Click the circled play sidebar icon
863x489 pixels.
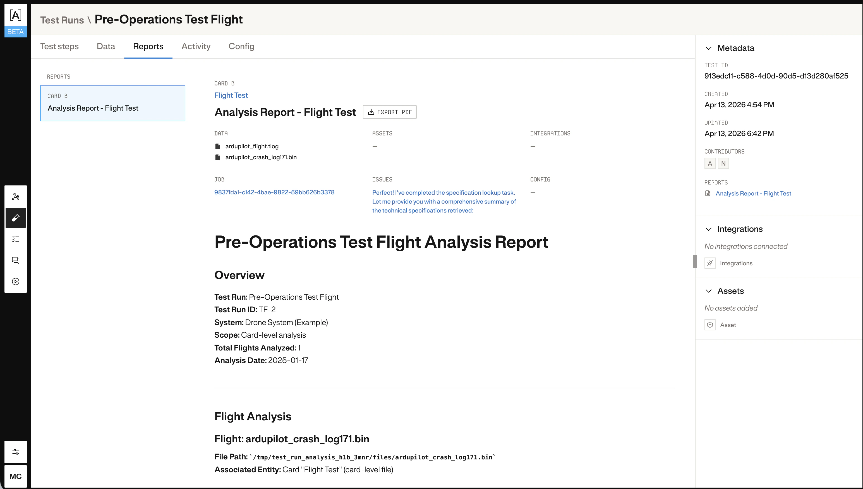click(15, 282)
